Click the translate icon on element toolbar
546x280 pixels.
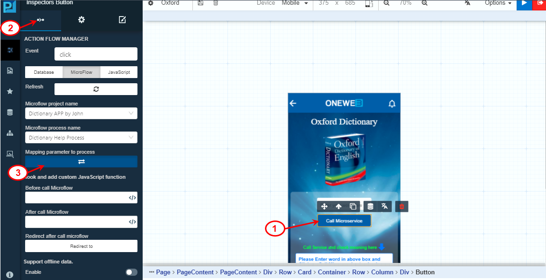pyautogui.click(x=385, y=206)
